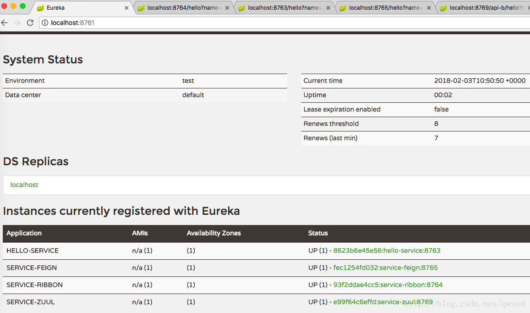Switch to the localhost:8763/hello tab
530x313 pixels.
[x=285, y=8]
